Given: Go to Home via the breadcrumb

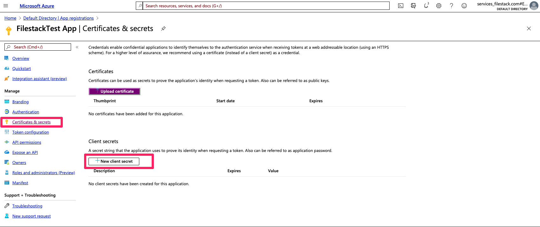Looking at the screenshot, I should click(10, 18).
